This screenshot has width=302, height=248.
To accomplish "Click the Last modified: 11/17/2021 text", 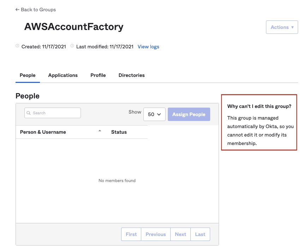I will pyautogui.click(x=105, y=47).
